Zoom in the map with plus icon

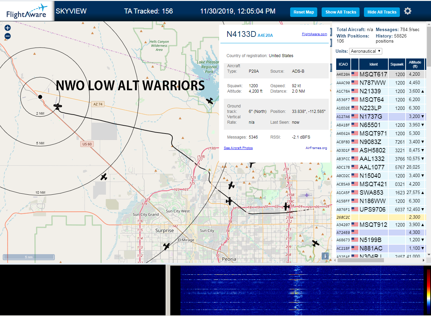click(x=8, y=28)
